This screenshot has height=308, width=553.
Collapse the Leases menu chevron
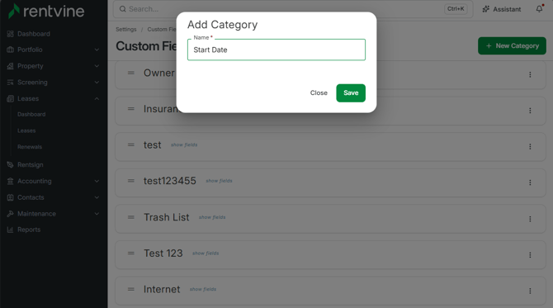(97, 98)
